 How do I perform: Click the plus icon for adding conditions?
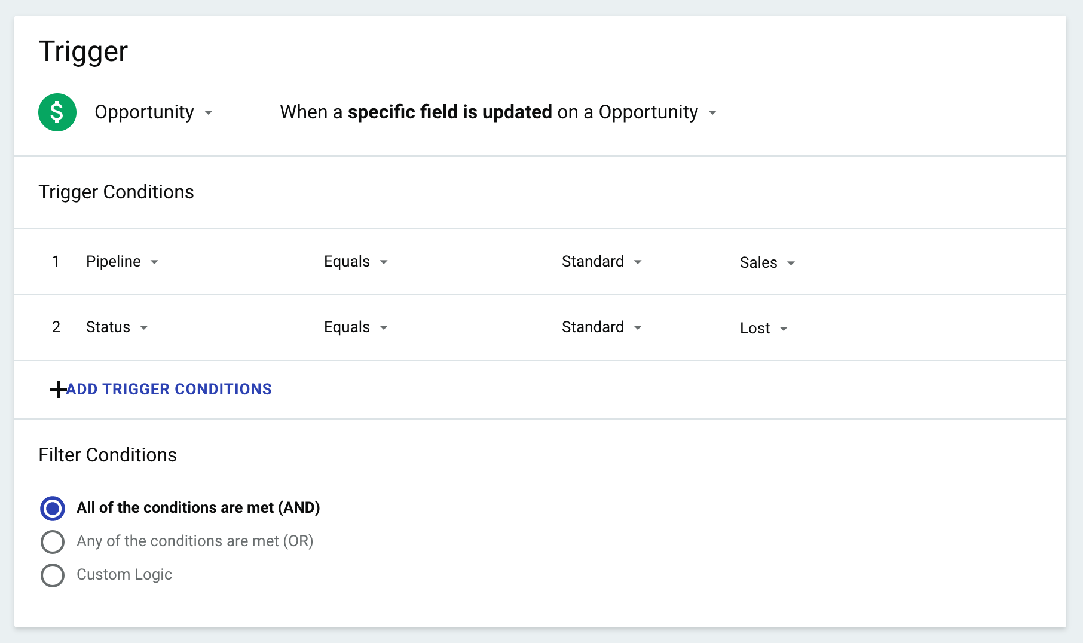click(x=58, y=390)
